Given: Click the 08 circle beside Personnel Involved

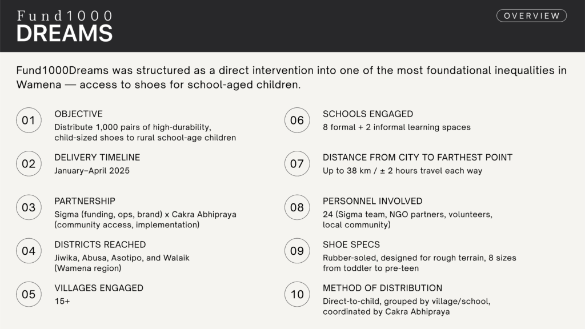Looking at the screenshot, I should [x=297, y=207].
